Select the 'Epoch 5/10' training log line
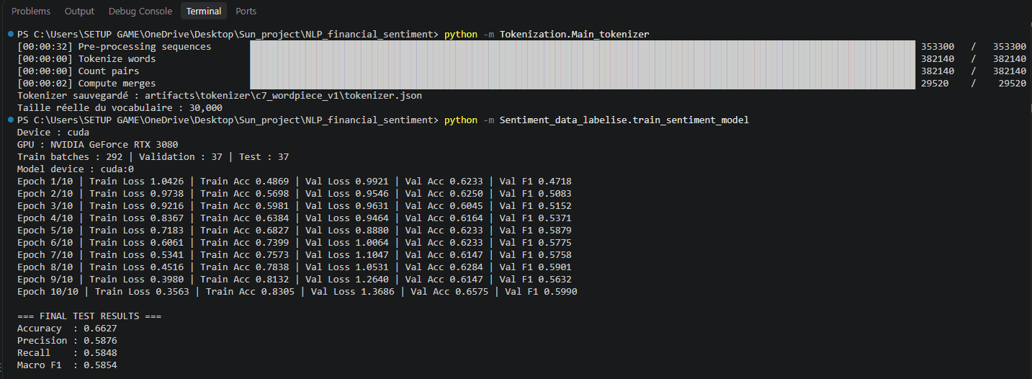Image resolution: width=1032 pixels, height=379 pixels. click(295, 230)
